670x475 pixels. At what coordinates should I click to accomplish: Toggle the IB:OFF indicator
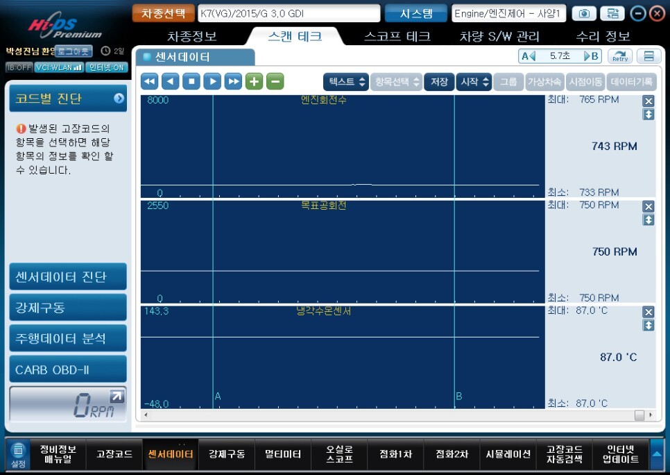[x=19, y=67]
